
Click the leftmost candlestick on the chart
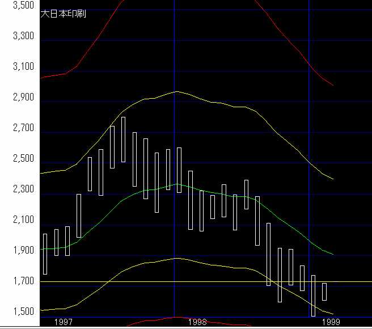pyautogui.click(x=45, y=254)
